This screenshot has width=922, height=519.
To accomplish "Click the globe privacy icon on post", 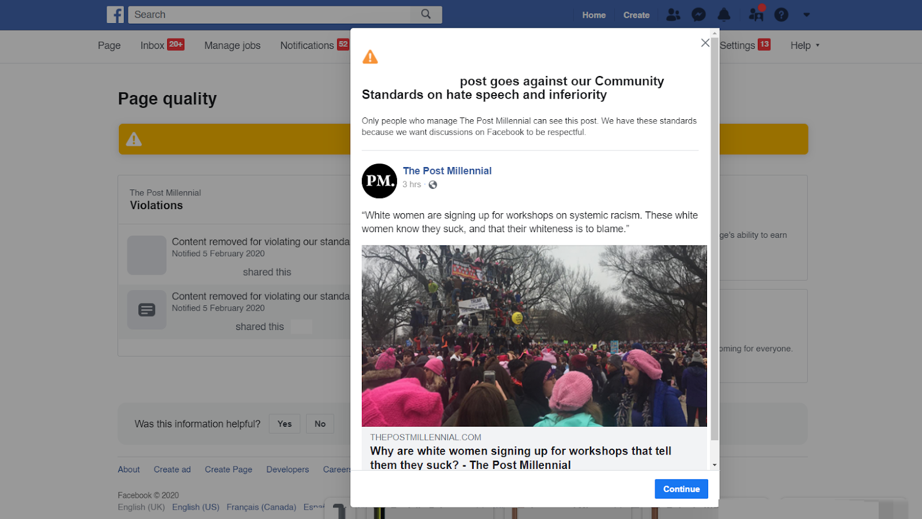I will coord(433,185).
